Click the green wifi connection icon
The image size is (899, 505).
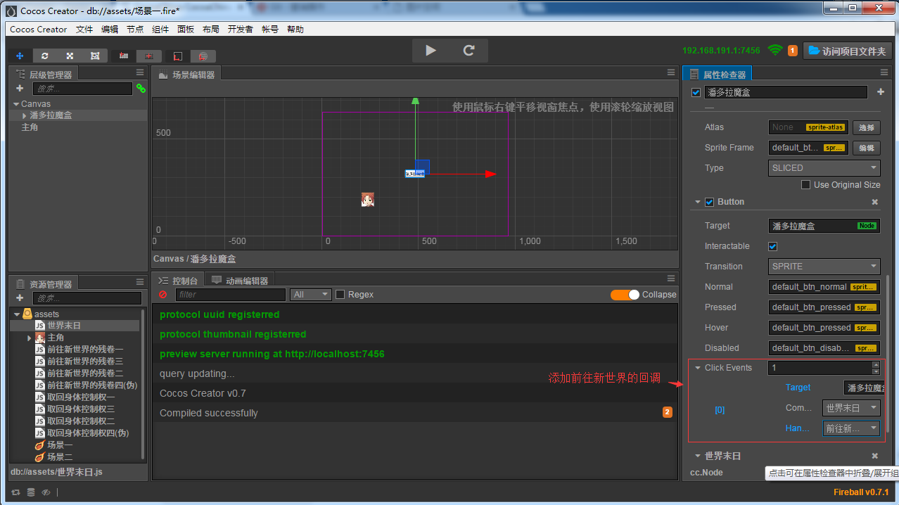pos(775,51)
